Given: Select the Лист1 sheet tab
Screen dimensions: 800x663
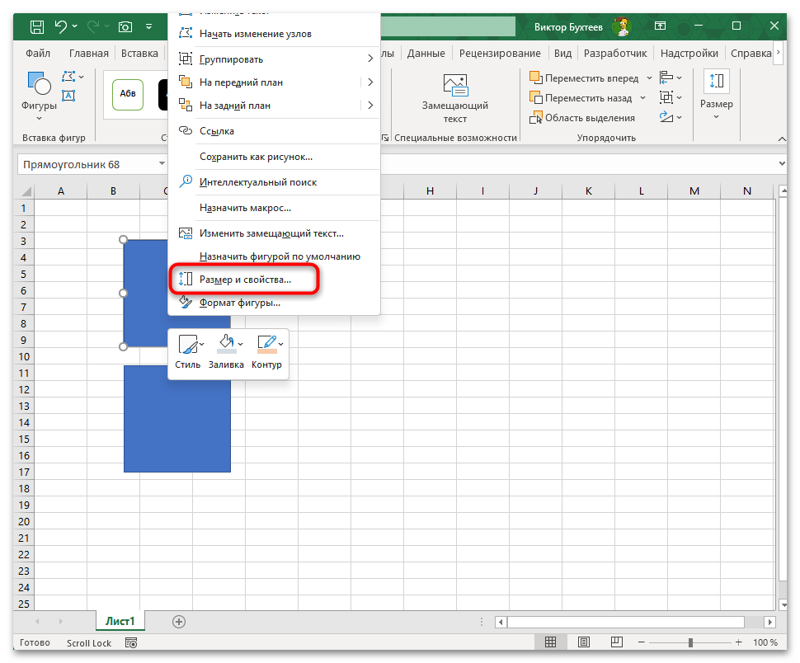Looking at the screenshot, I should point(120,621).
